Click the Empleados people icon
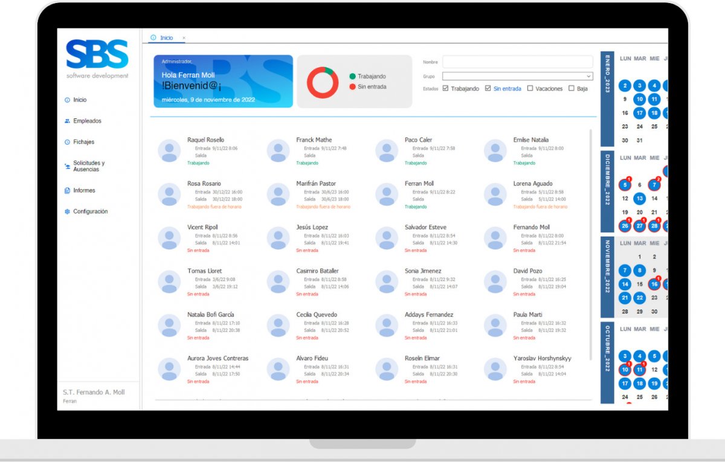This screenshot has width=725, height=462. click(68, 121)
